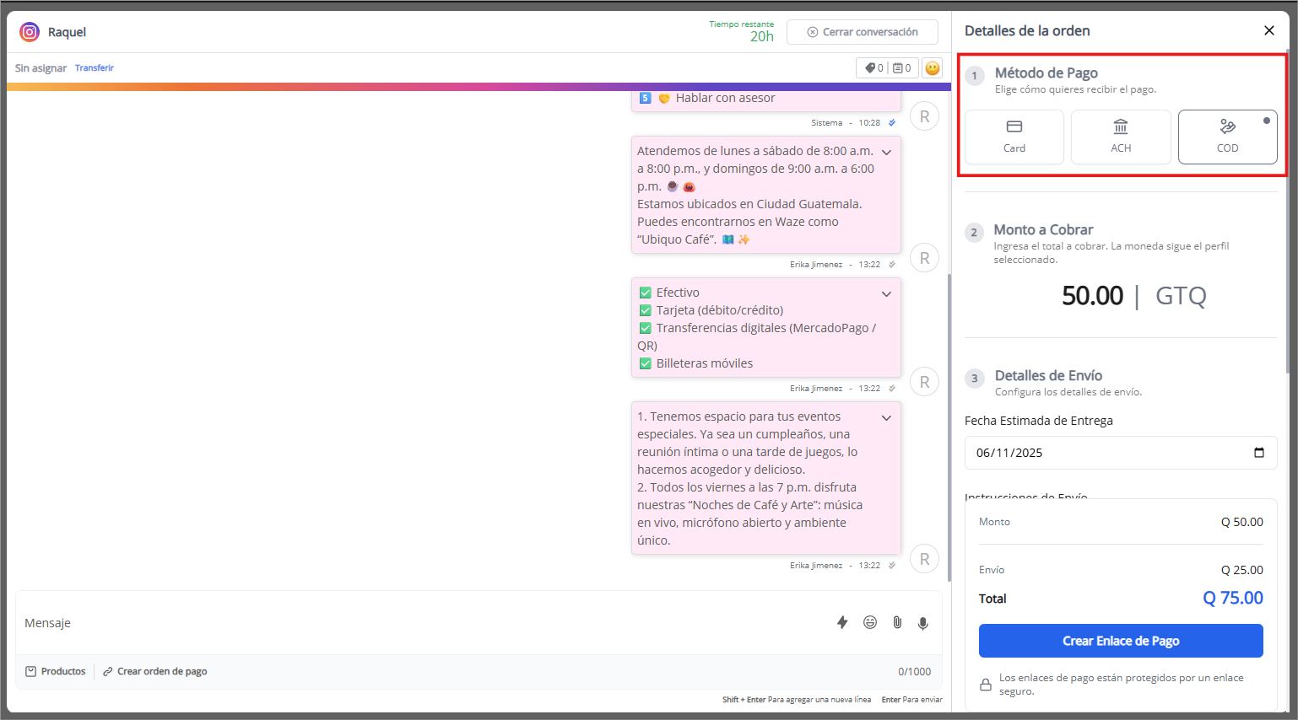Click Crear Enlace de Pago button
Image resolution: width=1298 pixels, height=720 pixels.
click(1120, 641)
